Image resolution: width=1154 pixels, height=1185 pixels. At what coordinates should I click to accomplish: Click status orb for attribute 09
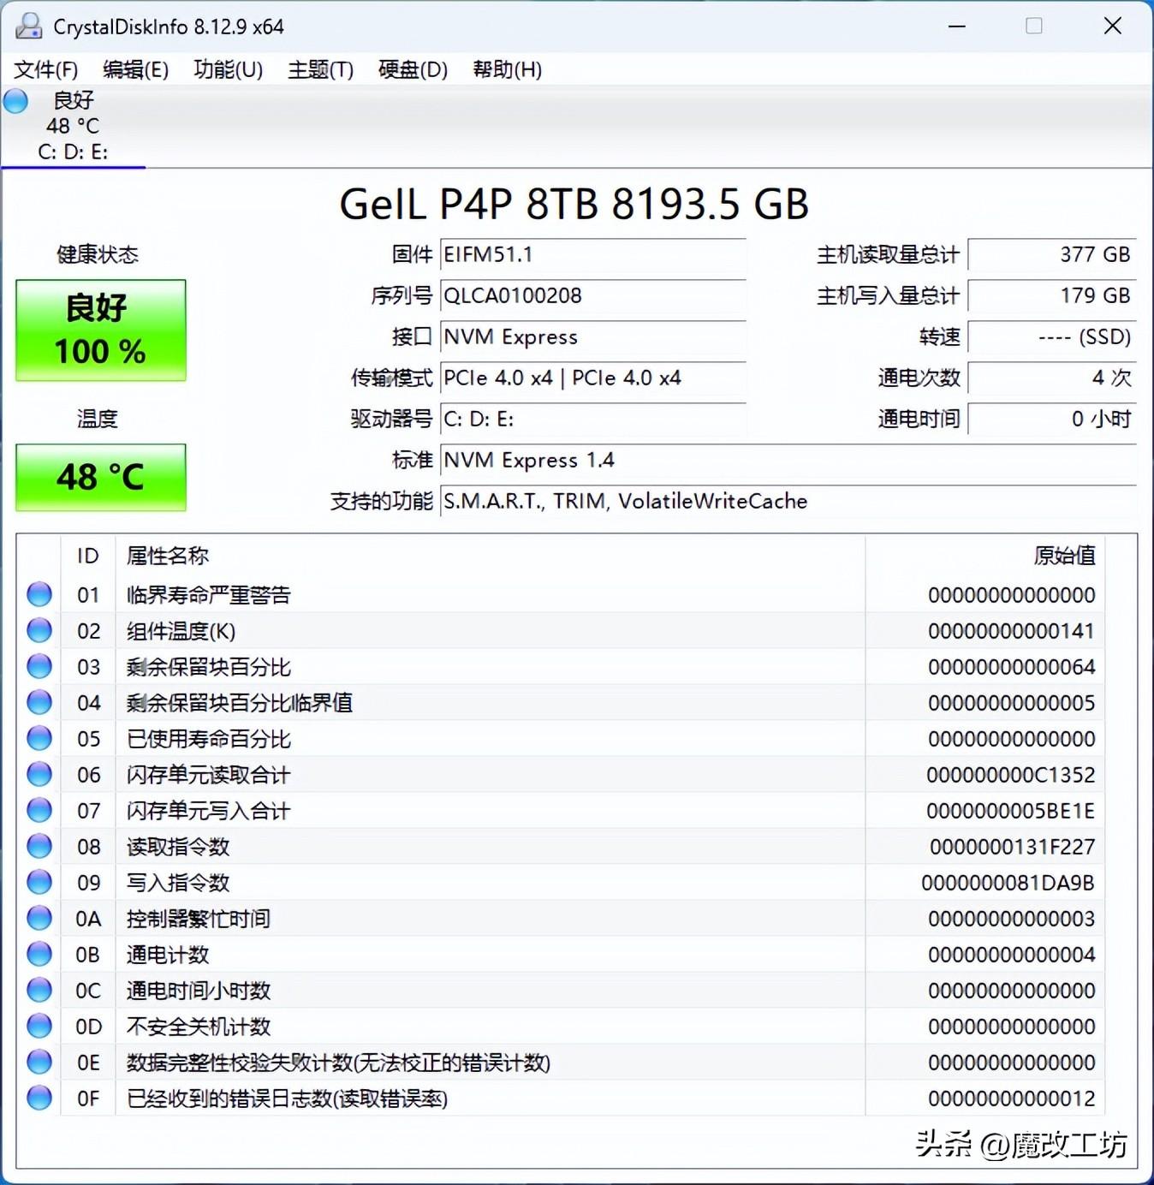[39, 882]
